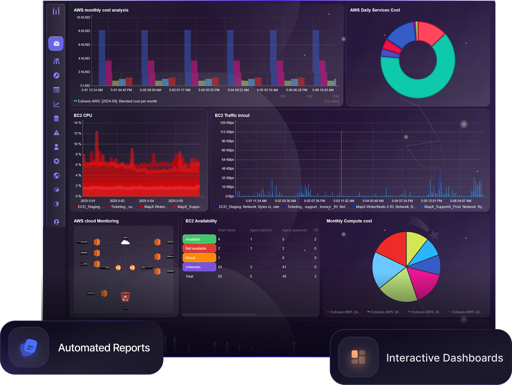This screenshot has height=385, width=512.
Task: Select the Not available status row label
Action: (199, 248)
